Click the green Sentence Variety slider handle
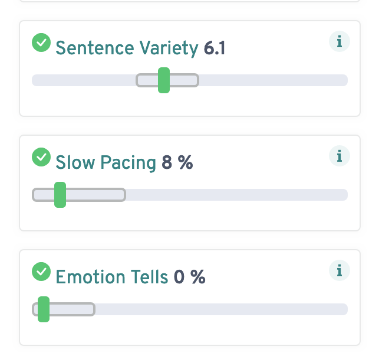The width and height of the screenshot is (369, 353). (x=164, y=80)
